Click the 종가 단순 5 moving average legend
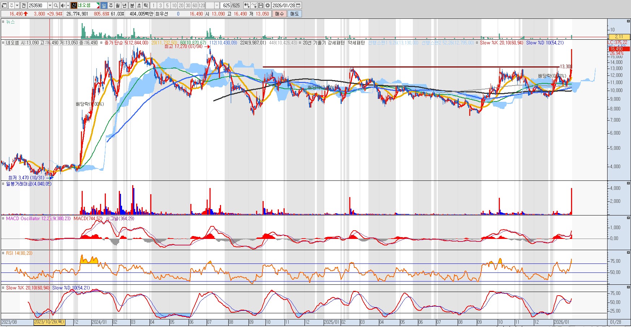This screenshot has height=327, width=631. 126,43
